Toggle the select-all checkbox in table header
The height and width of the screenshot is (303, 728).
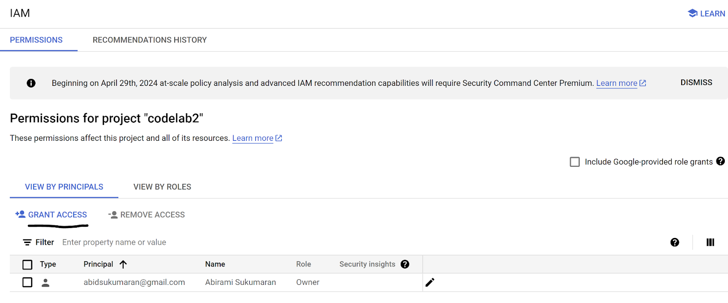27,264
